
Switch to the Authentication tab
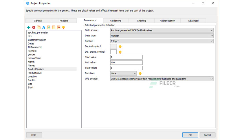pyautogui.click(x=167, y=21)
